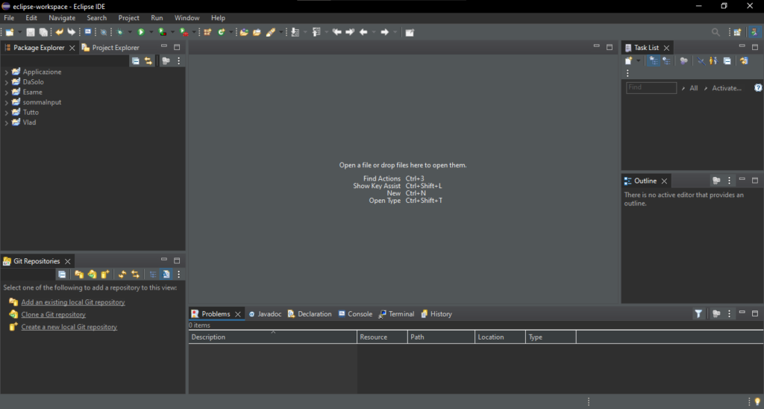Click the Description column header
The image size is (764, 409).
tap(273, 337)
